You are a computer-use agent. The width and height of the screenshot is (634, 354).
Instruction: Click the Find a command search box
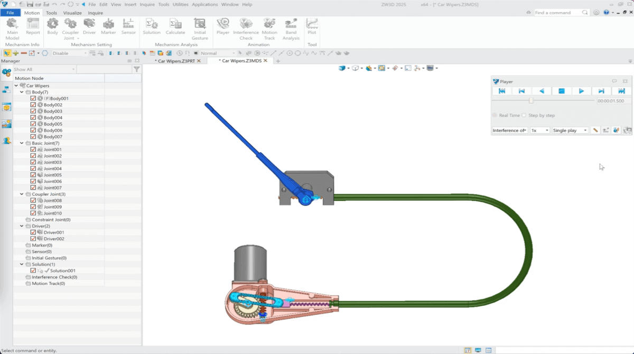point(557,13)
